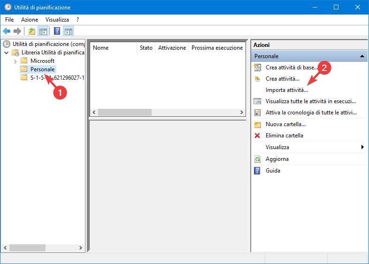Select Visualizza tutte le attività in esecuzione
Viewport: 369px width, 264px height.
tap(311, 101)
